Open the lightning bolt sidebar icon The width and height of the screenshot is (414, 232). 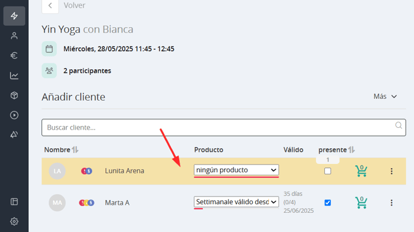pyautogui.click(x=14, y=16)
